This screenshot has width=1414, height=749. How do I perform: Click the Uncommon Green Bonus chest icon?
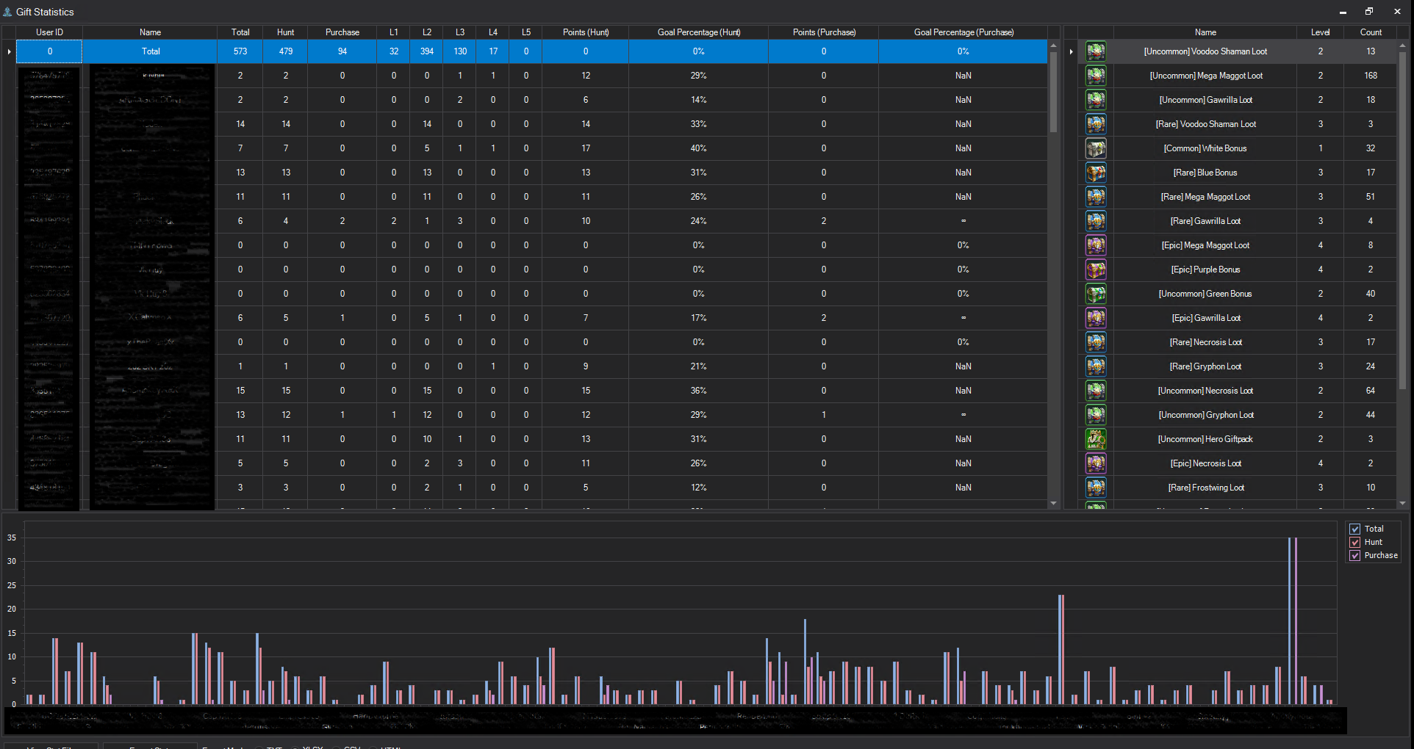pyautogui.click(x=1096, y=294)
